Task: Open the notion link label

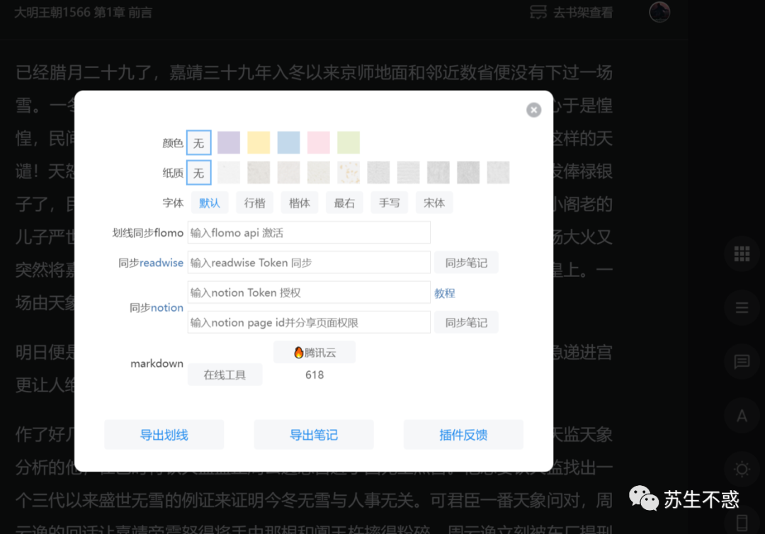Action: [167, 307]
